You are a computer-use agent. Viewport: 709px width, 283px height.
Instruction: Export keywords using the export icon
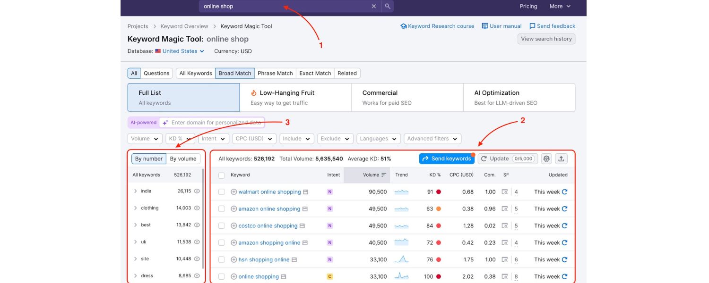point(561,158)
